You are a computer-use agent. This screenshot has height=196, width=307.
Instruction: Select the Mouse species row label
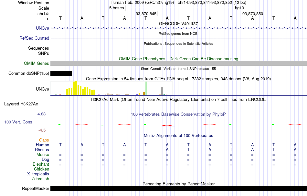tap(43, 155)
